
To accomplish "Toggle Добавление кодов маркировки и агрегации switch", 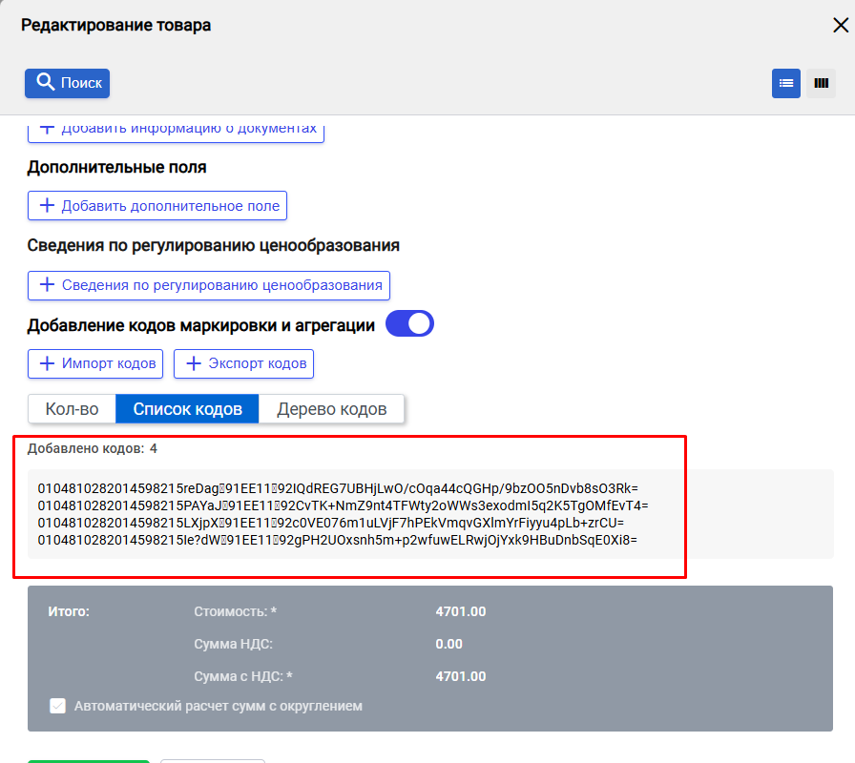I will tap(409, 324).
